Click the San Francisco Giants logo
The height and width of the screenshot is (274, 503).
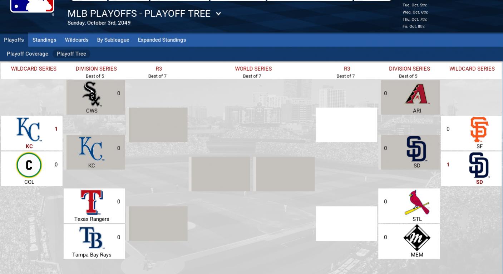479,130
